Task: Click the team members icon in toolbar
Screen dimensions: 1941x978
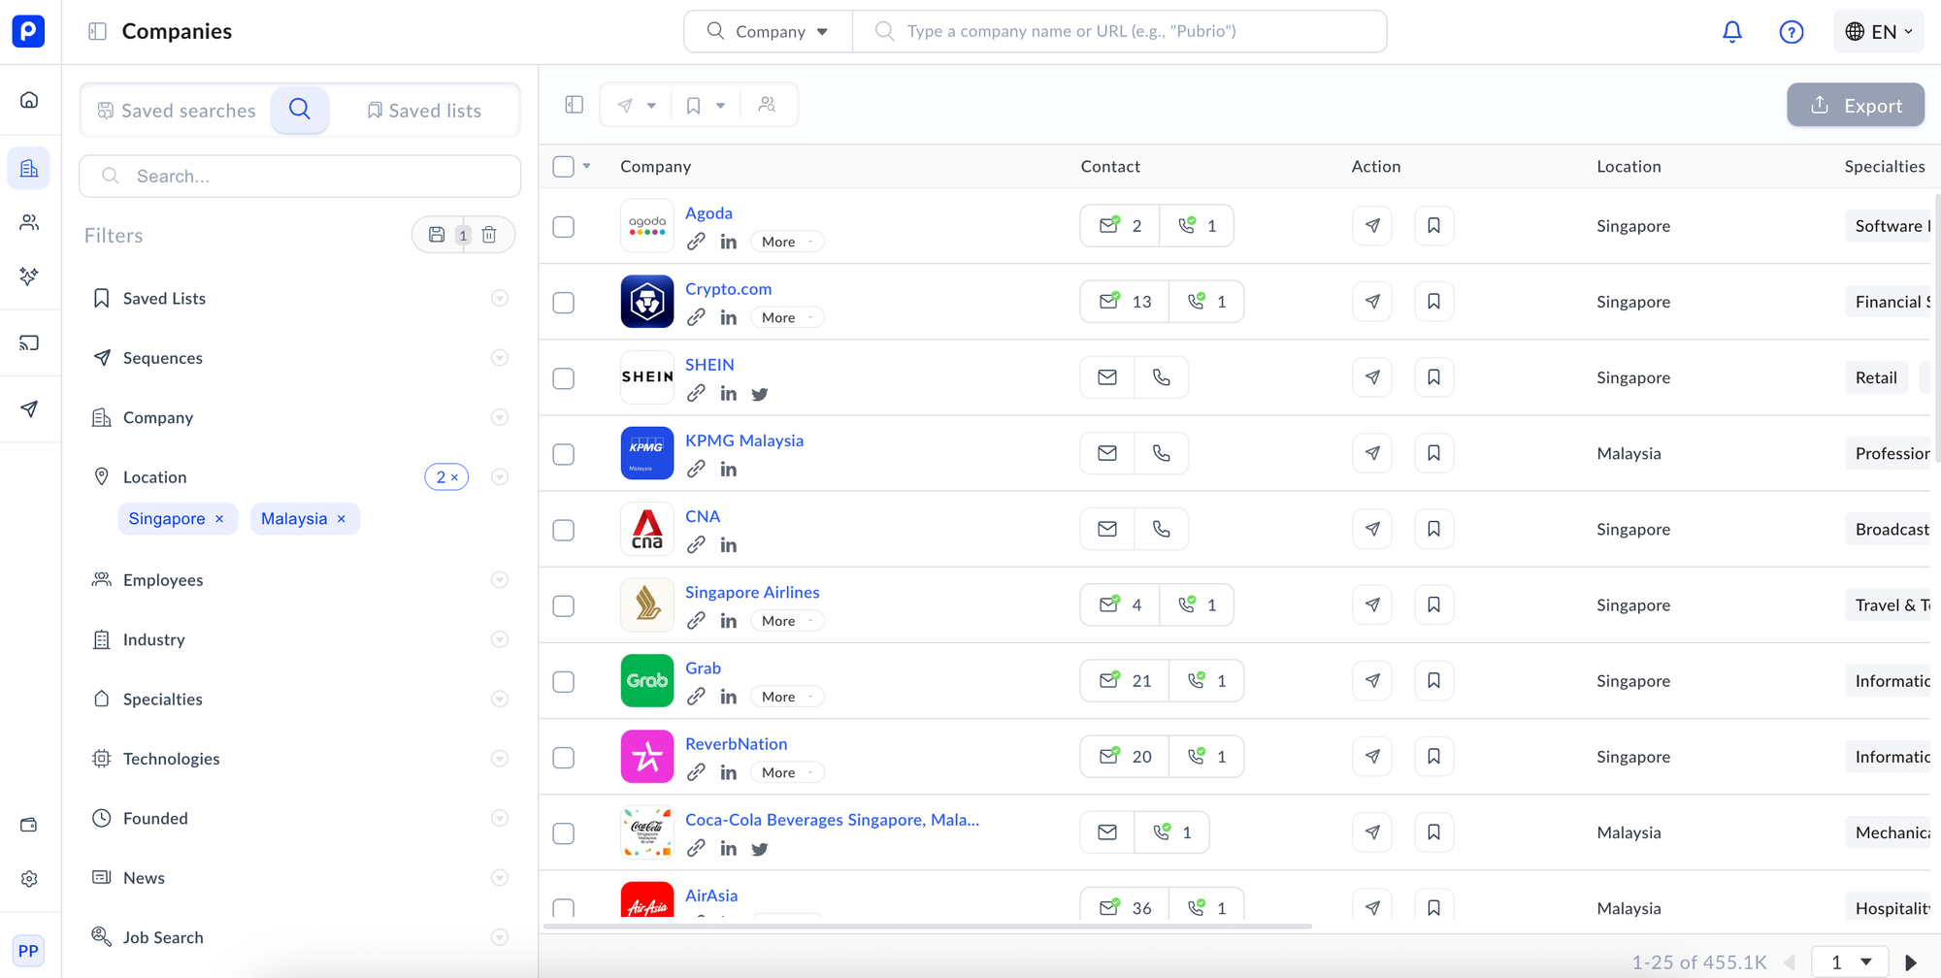Action: click(767, 105)
